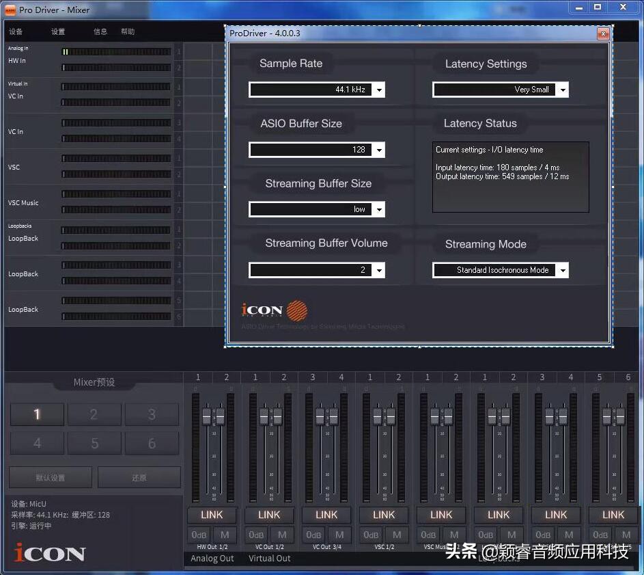The width and height of the screenshot is (644, 575).
Task: Mute the VC Out 3/4 channel
Action: point(339,535)
